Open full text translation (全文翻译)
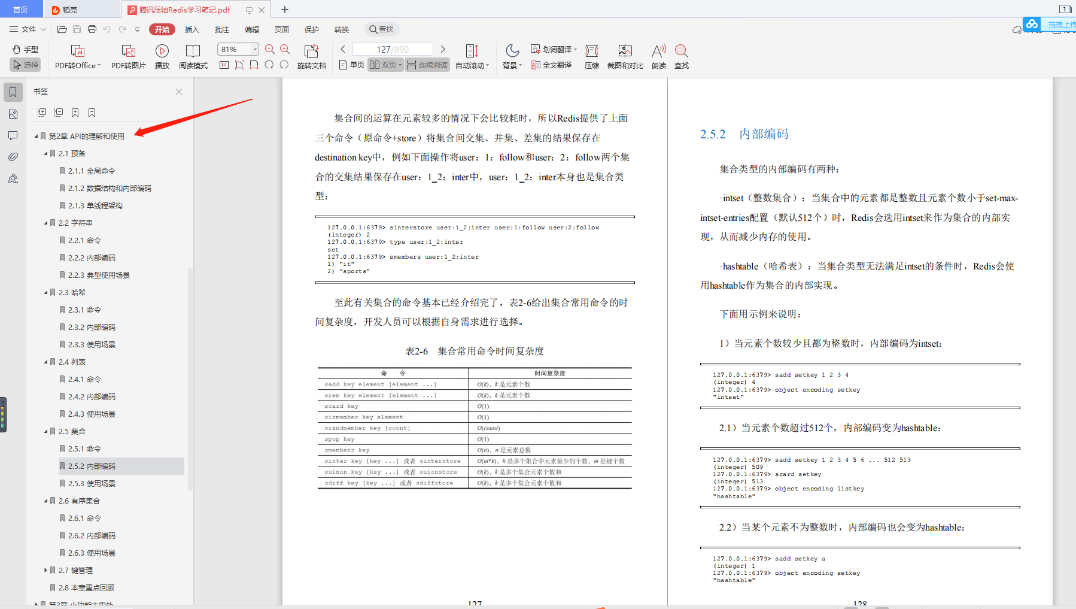Viewport: 1076px width, 609px height. pyautogui.click(x=551, y=65)
